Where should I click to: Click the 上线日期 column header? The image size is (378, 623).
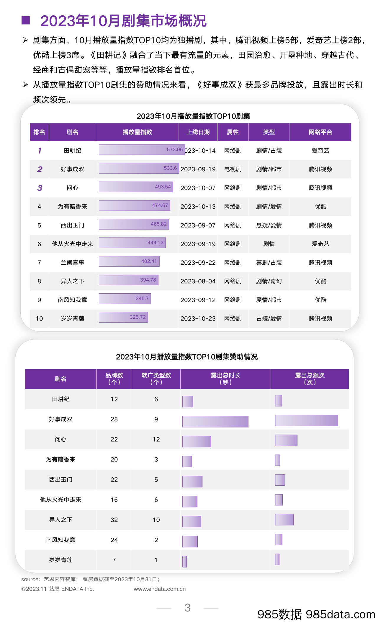click(198, 132)
